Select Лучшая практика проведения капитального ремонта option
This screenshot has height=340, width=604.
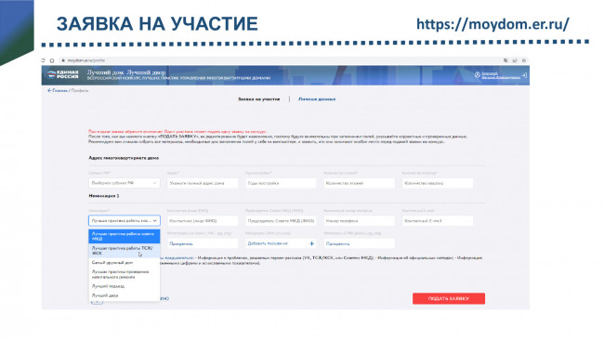124,274
